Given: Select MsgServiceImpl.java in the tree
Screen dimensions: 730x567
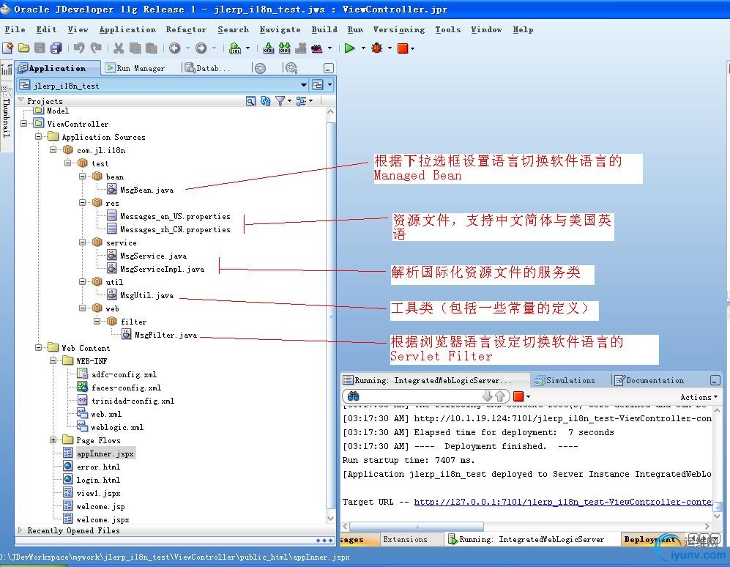Looking at the screenshot, I should click(x=162, y=270).
